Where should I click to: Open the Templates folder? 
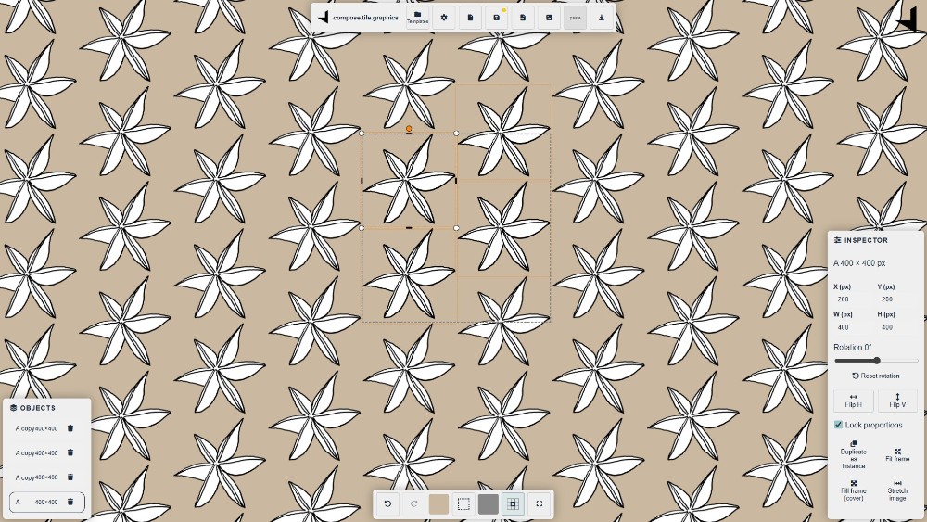click(417, 17)
